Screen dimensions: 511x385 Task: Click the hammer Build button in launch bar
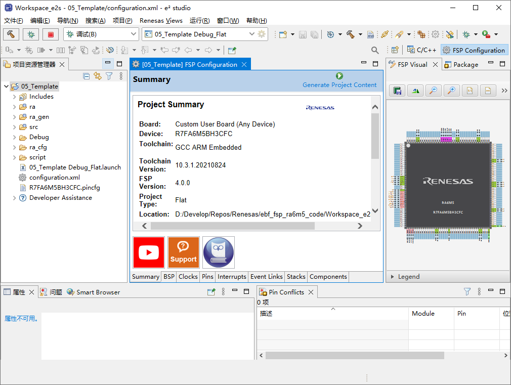click(11, 34)
